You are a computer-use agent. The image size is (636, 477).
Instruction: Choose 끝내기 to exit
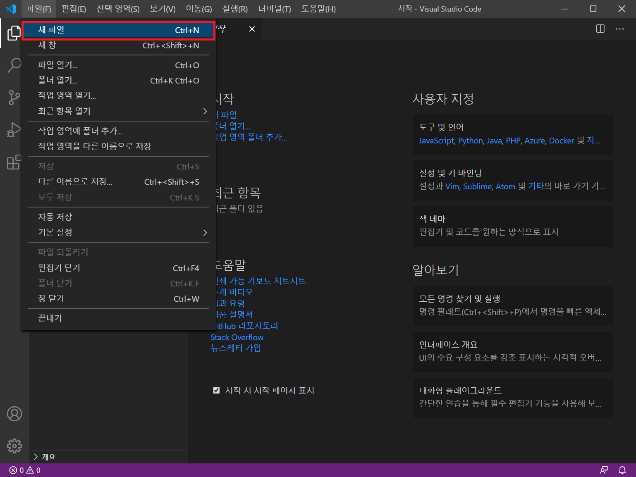pos(118,318)
